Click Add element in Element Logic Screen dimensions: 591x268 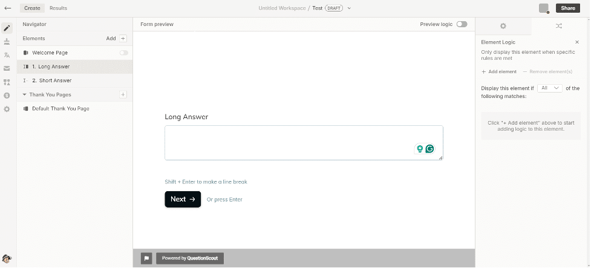coord(499,71)
